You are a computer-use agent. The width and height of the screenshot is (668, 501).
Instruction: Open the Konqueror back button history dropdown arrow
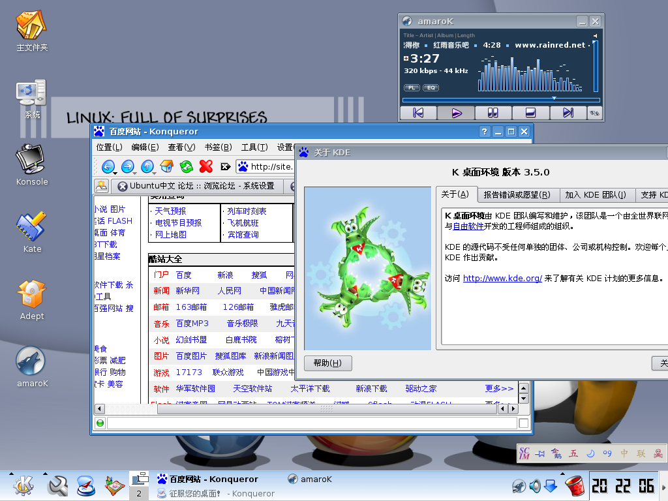coord(115,174)
